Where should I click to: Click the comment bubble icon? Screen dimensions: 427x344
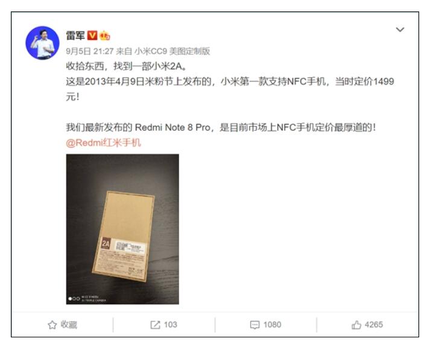[x=255, y=325]
